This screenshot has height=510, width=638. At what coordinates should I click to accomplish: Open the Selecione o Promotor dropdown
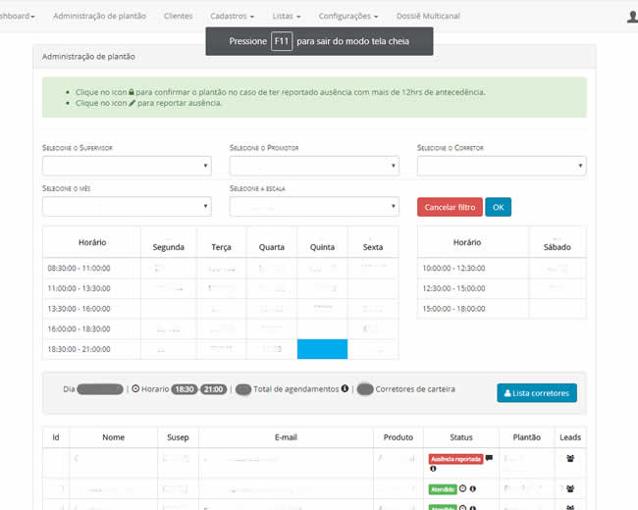(314, 166)
